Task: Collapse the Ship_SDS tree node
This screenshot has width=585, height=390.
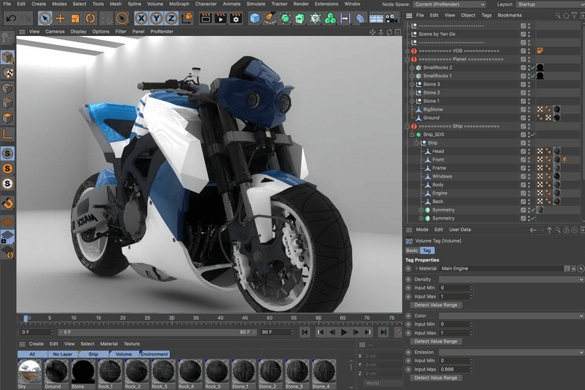Action: tap(413, 135)
